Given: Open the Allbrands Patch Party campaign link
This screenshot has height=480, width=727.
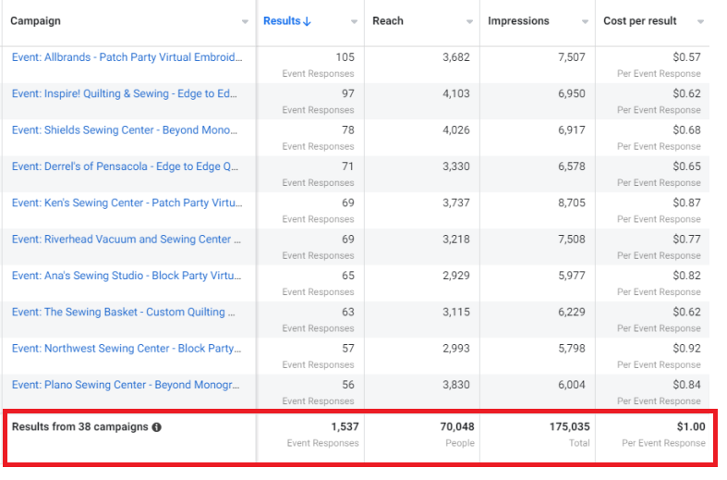Looking at the screenshot, I should coord(127,57).
